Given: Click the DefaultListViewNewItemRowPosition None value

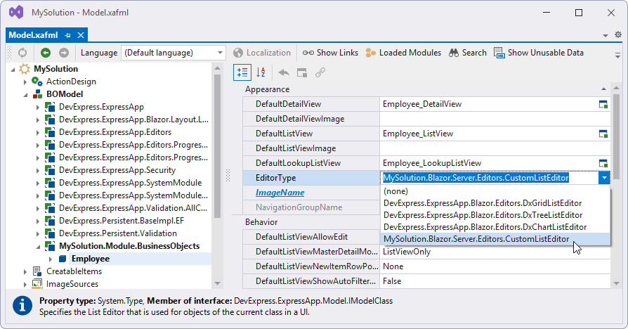Looking at the screenshot, I should pyautogui.click(x=495, y=266).
